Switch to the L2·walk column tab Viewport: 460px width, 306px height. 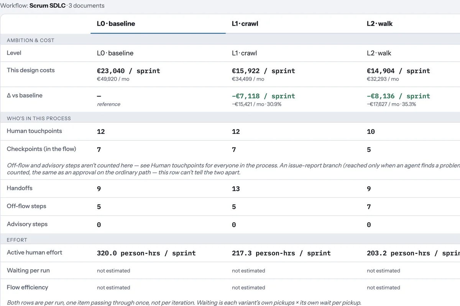[x=410, y=24]
